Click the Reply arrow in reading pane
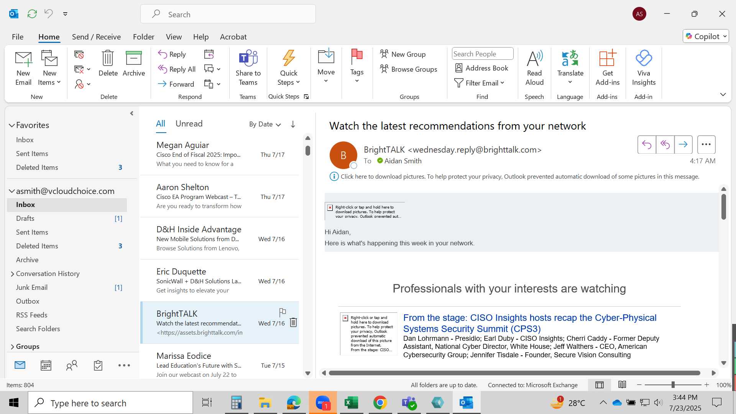 [x=647, y=145]
